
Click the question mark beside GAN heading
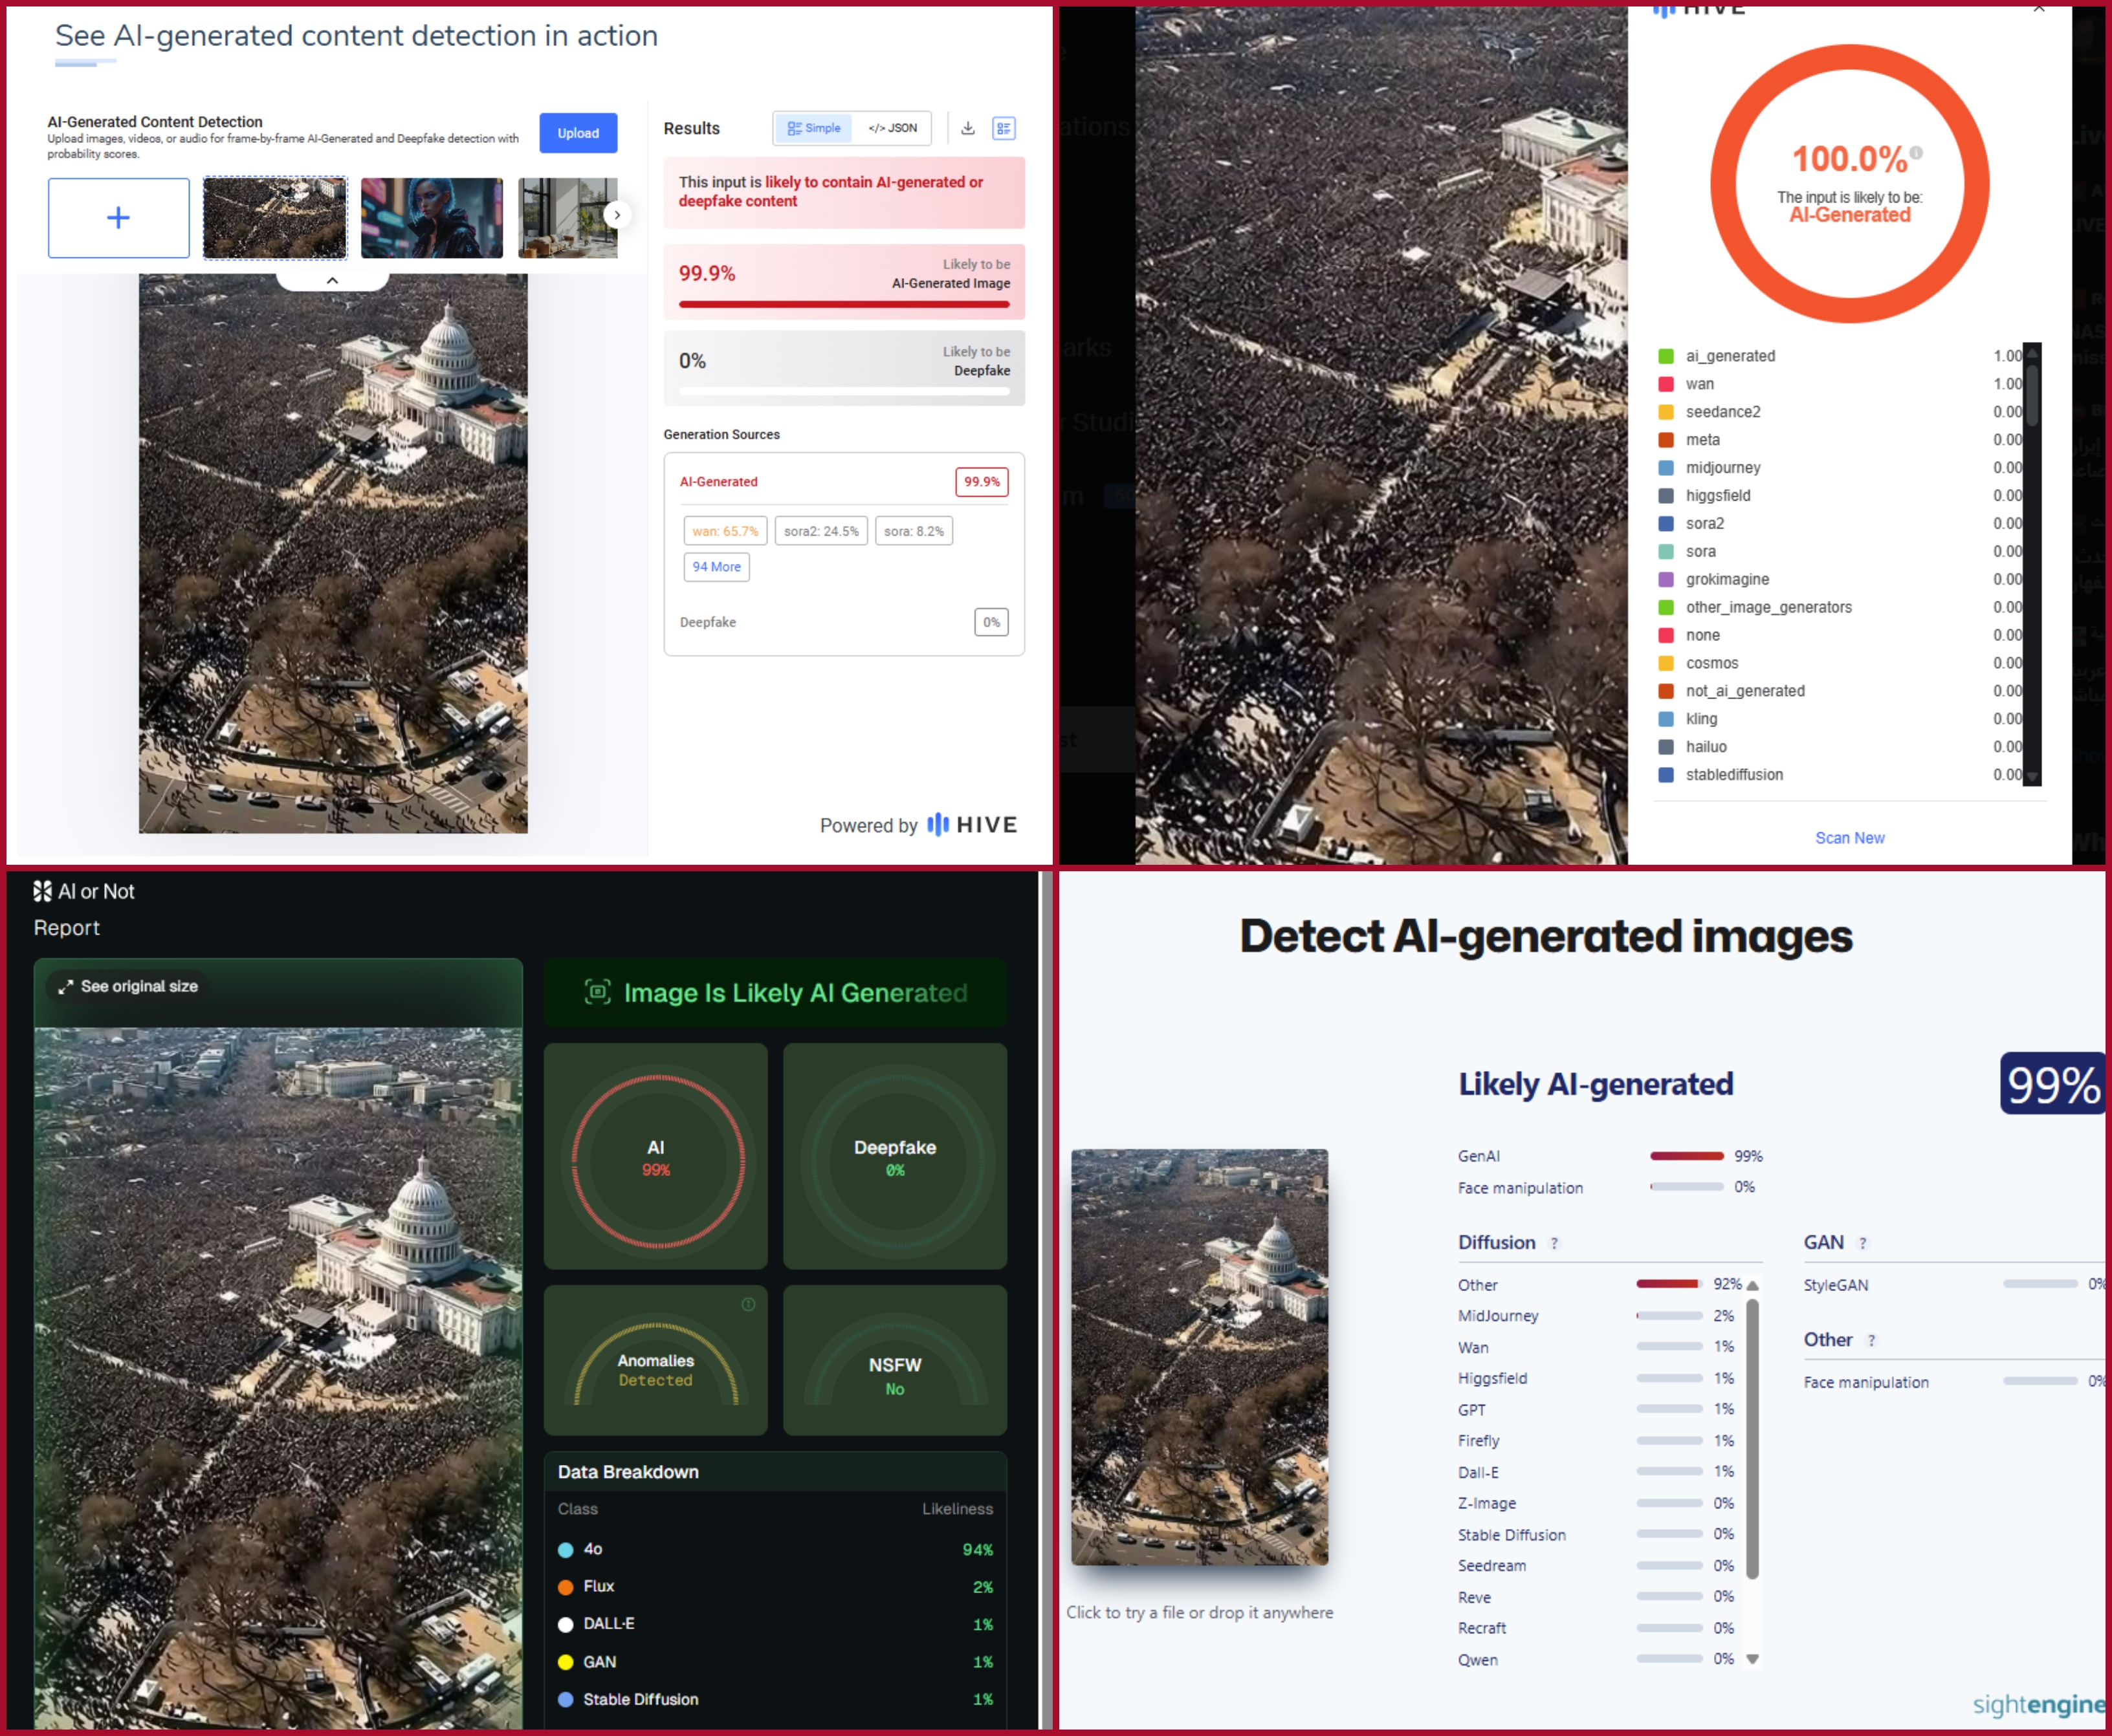[1862, 1243]
